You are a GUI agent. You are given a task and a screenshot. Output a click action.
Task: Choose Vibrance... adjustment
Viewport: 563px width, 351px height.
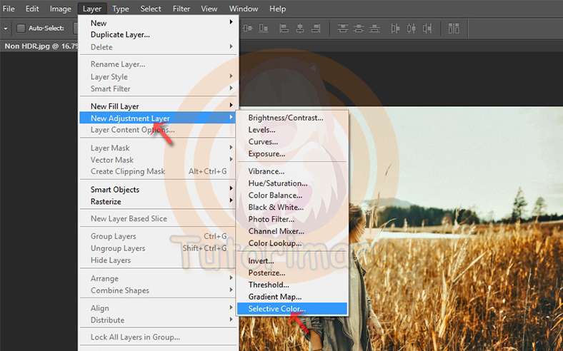point(292,171)
